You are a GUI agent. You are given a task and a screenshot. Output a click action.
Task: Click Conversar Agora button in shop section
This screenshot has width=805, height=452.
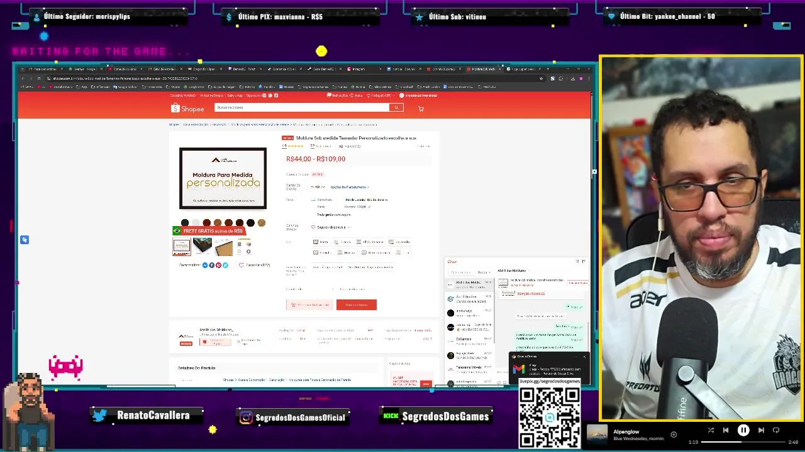pyautogui.click(x=215, y=342)
